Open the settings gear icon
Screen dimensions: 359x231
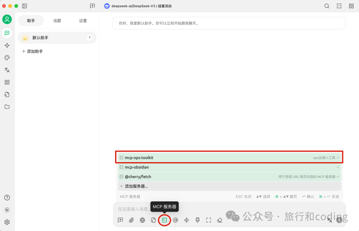pyautogui.click(x=7, y=222)
